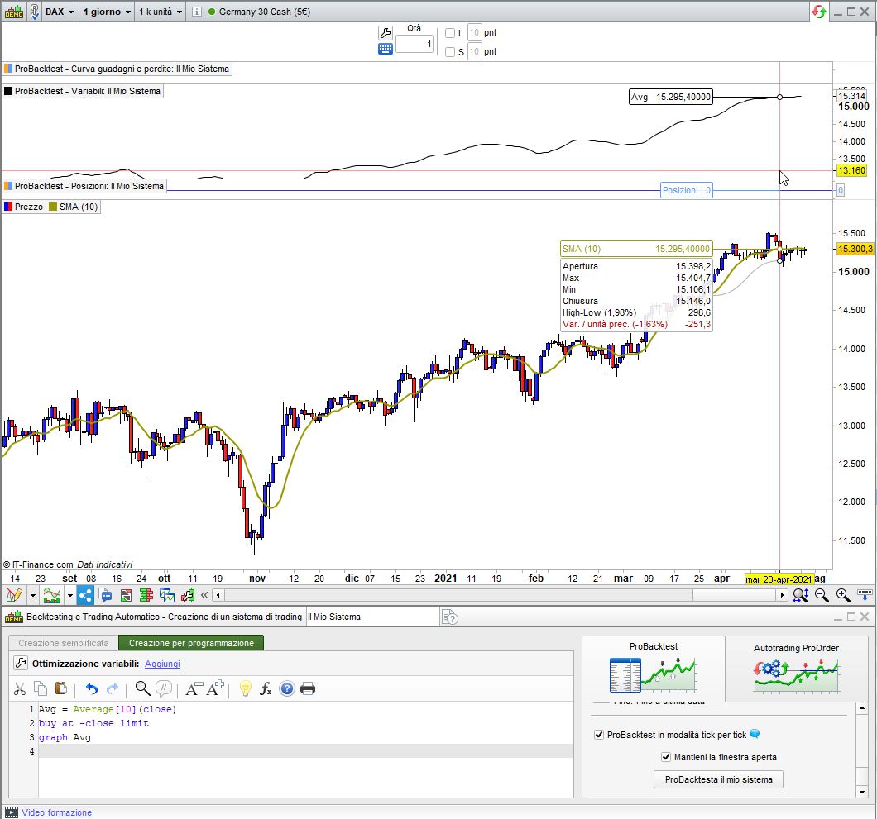This screenshot has width=877, height=819.
Task: Zoom in the chart with the magnifier plus icon
Action: tap(843, 595)
